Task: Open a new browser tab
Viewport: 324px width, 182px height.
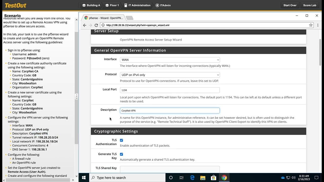Action: (129, 18)
